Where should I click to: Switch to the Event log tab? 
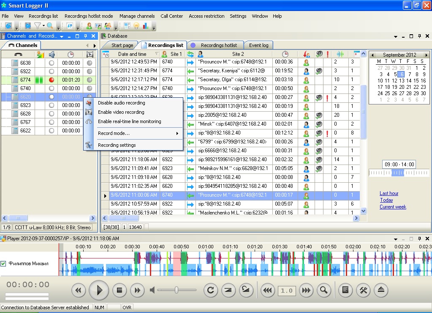[258, 45]
